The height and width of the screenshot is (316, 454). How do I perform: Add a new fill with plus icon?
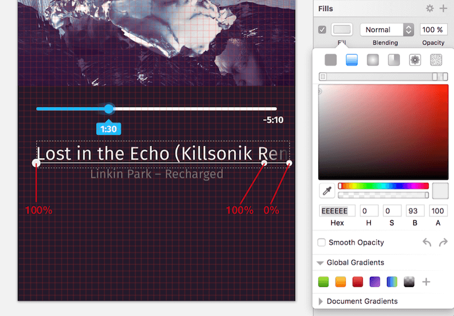pyautogui.click(x=443, y=8)
